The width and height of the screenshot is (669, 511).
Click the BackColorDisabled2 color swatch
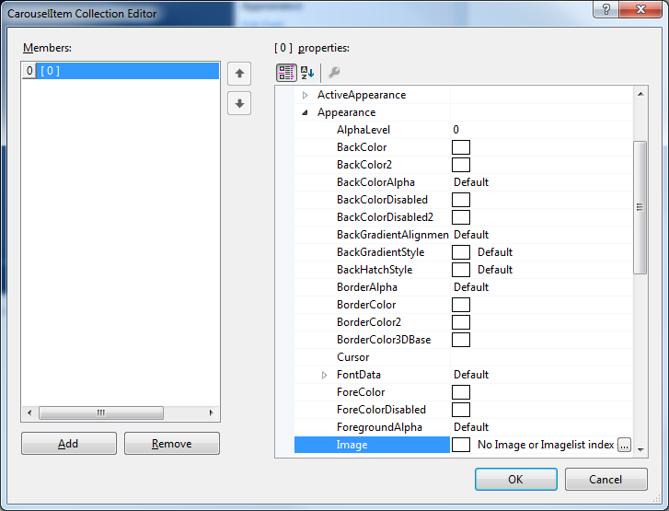pyautogui.click(x=461, y=217)
